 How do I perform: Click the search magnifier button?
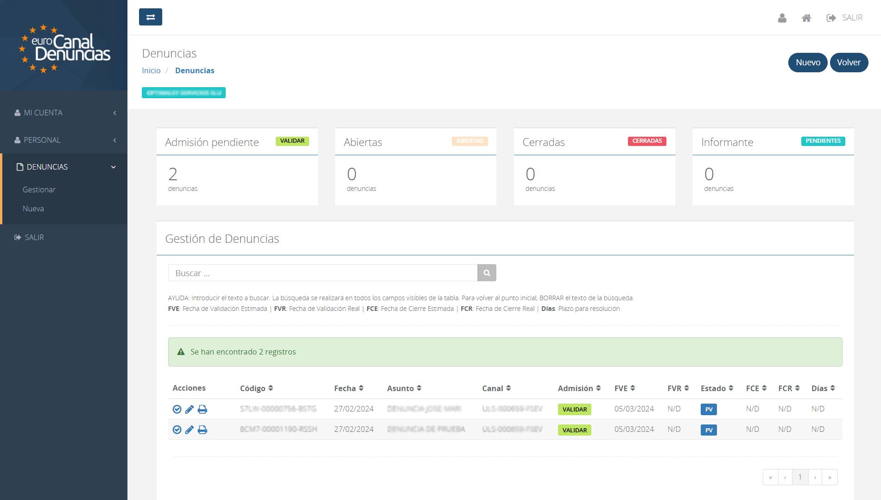487,273
